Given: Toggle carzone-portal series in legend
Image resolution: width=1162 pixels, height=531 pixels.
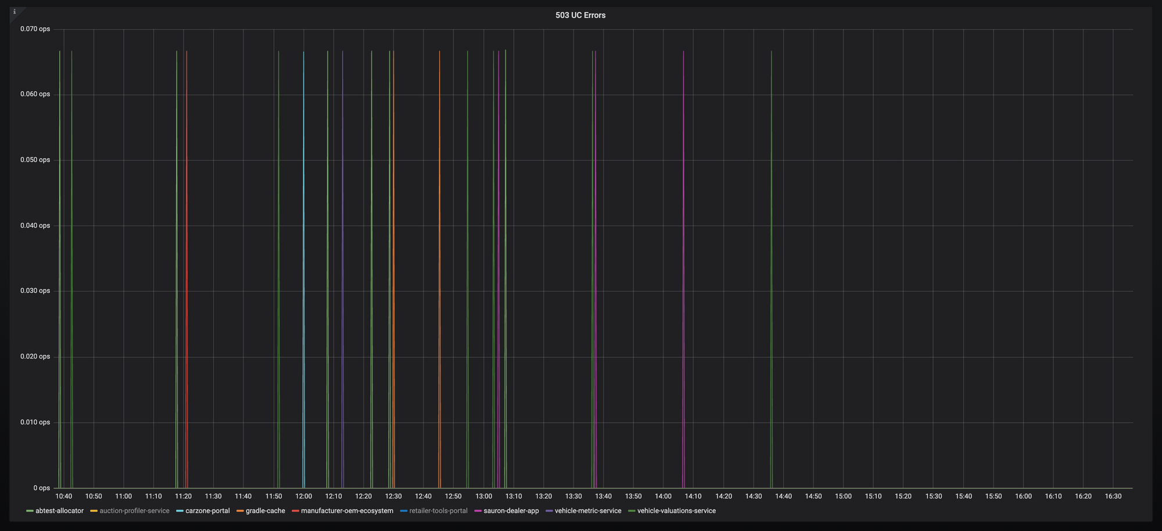Looking at the screenshot, I should pos(207,511).
